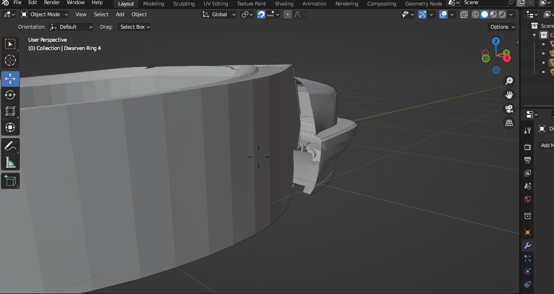
Task: Click the pan view hand icon
Action: (509, 95)
